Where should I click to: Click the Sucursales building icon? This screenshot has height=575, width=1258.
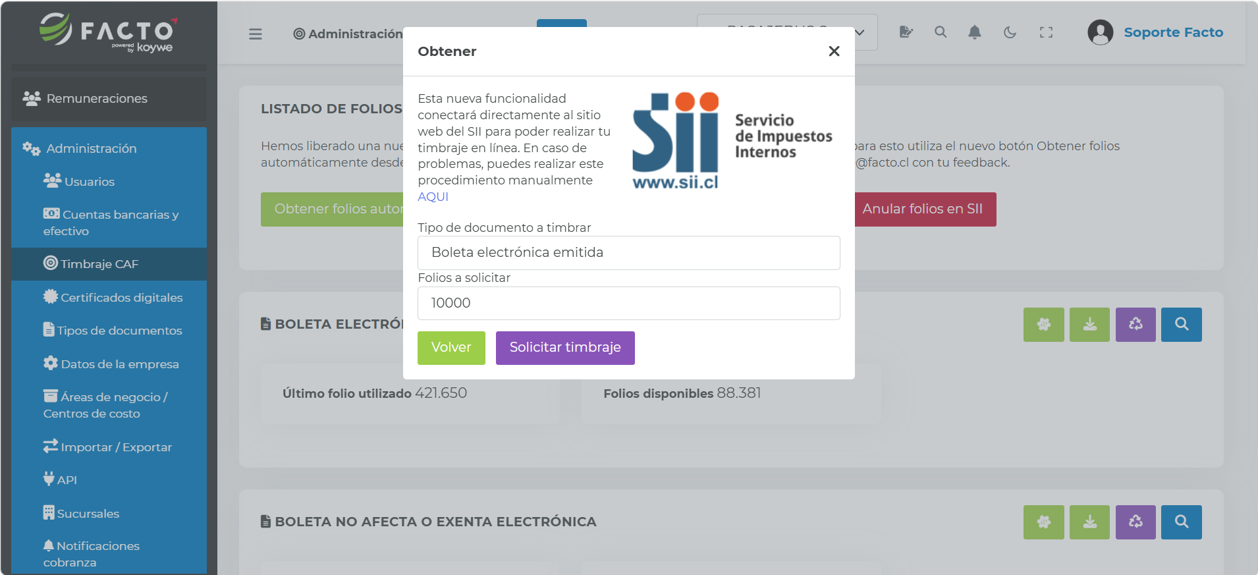tap(49, 512)
